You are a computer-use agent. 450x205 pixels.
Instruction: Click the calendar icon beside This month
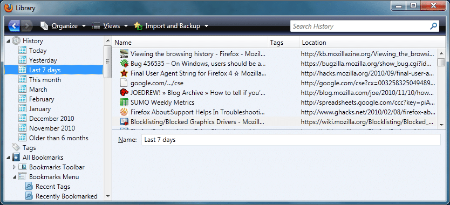coord(22,80)
